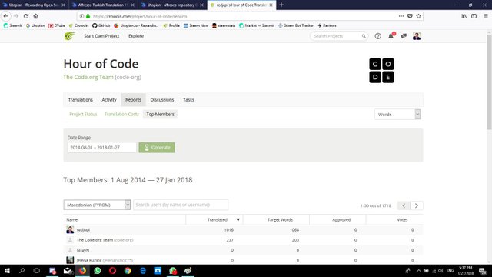The width and height of the screenshot is (492, 277).
Task: Switch to the Project Status report
Action: [83, 115]
